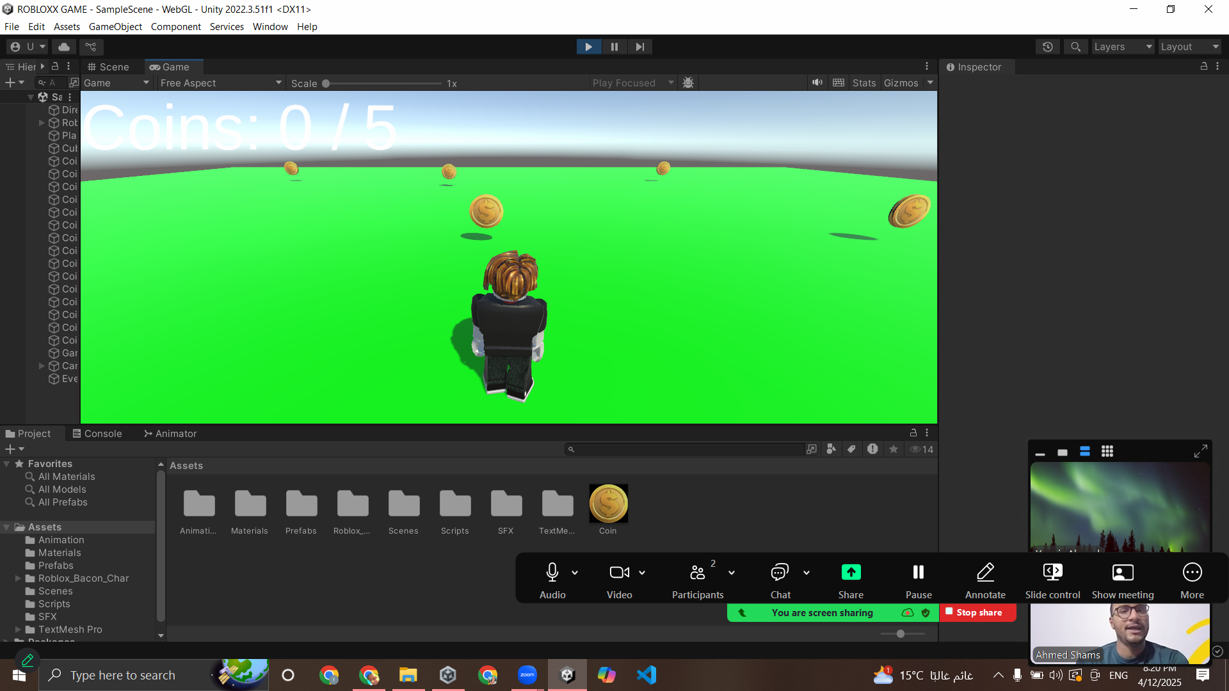Open the Unity account dropdown
This screenshot has height=691, width=1229.
pos(28,47)
